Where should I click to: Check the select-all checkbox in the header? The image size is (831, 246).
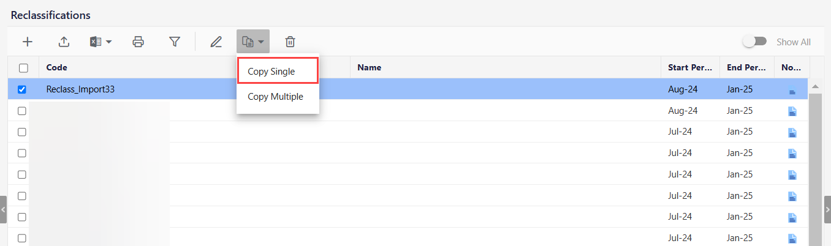23,68
